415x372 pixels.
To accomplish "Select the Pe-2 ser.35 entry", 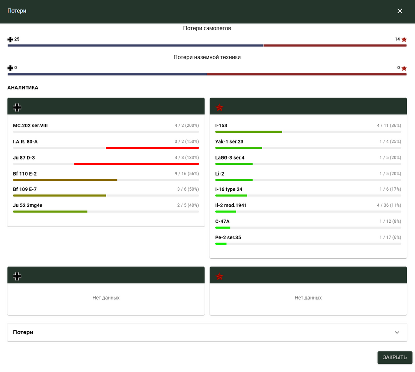I will pos(228,237).
